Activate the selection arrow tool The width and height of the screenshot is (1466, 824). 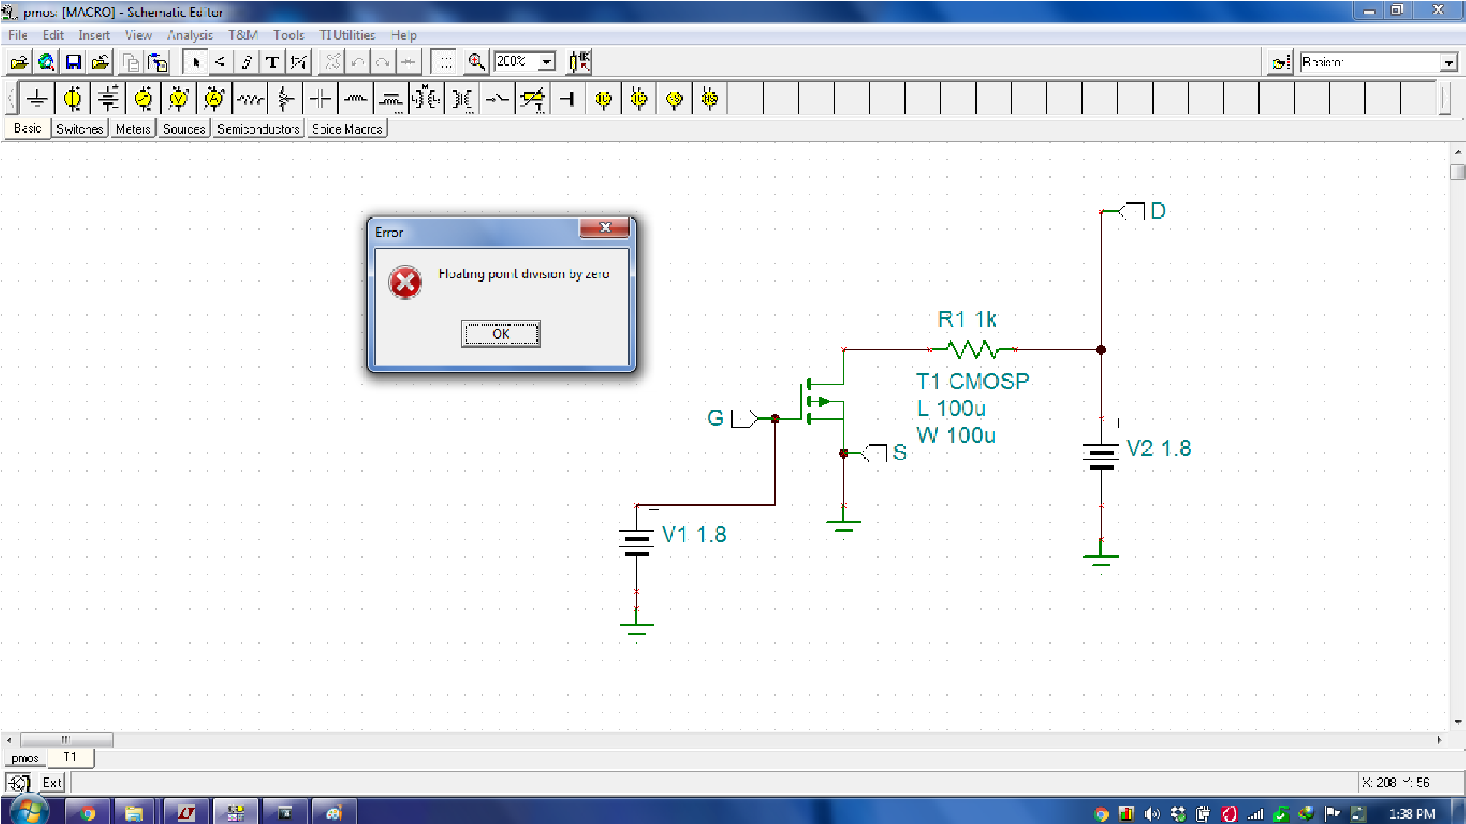click(x=195, y=62)
